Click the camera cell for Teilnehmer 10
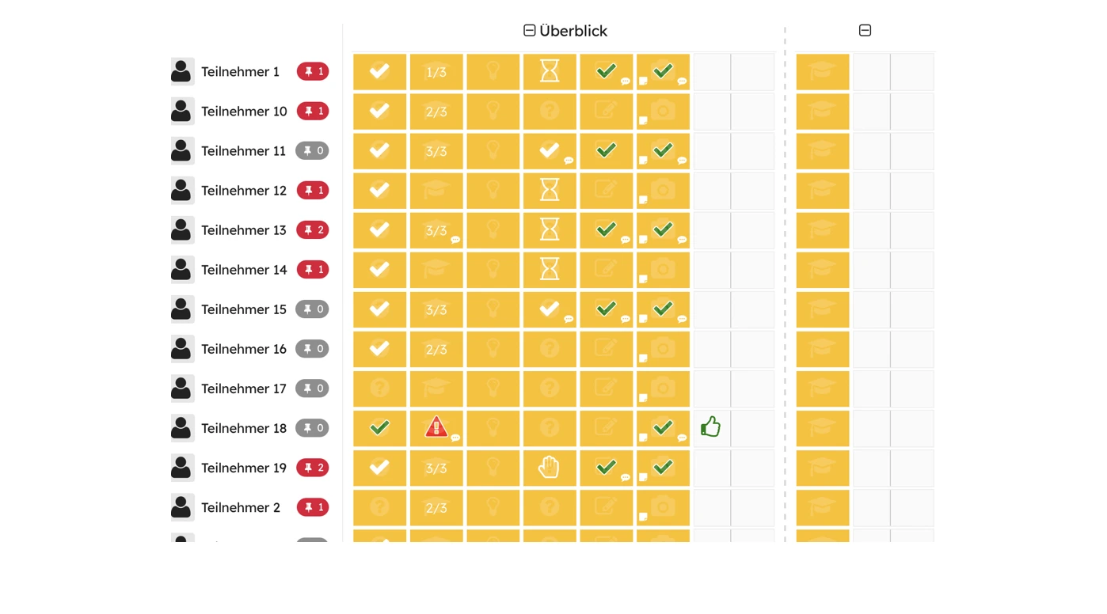The height and width of the screenshot is (614, 1107). tap(663, 112)
